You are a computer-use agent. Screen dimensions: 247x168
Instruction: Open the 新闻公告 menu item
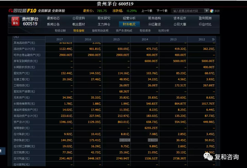tap(53, 24)
